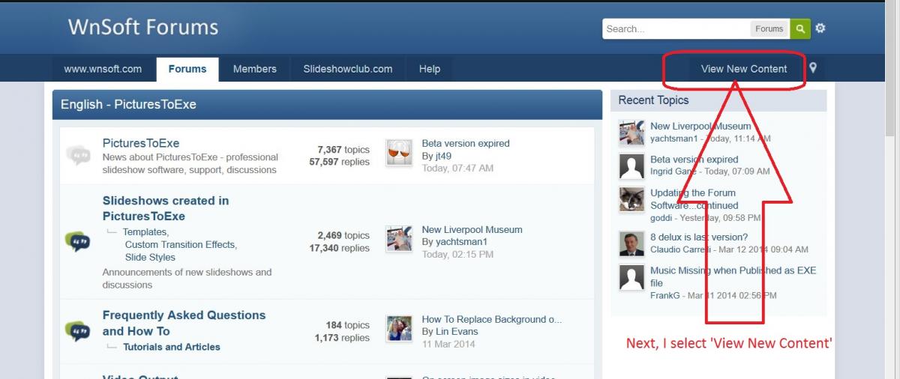The image size is (900, 379).
Task: Click the green search magnifier button
Action: pos(800,28)
